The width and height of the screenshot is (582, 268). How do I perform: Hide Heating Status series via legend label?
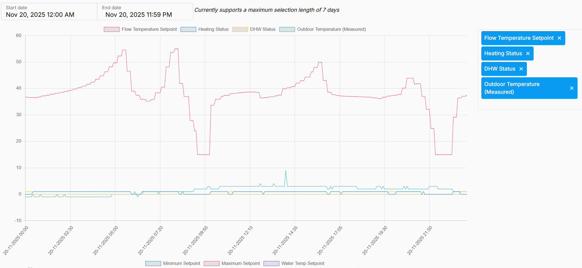coord(213,29)
